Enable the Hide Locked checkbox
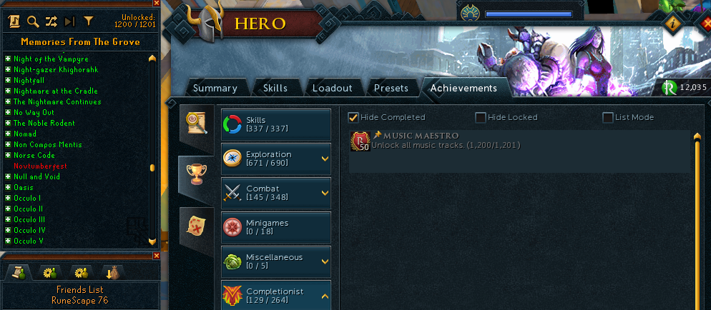 coord(480,118)
